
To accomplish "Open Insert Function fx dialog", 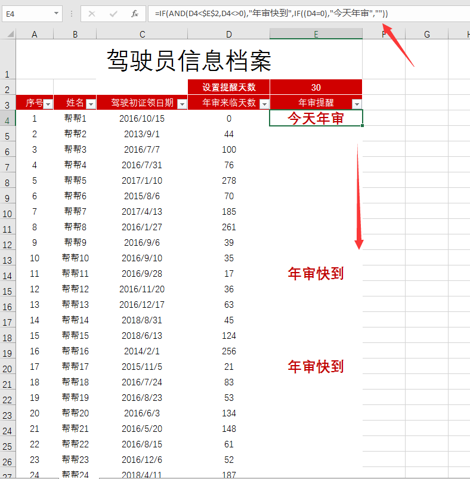I will pyautogui.click(x=134, y=14).
